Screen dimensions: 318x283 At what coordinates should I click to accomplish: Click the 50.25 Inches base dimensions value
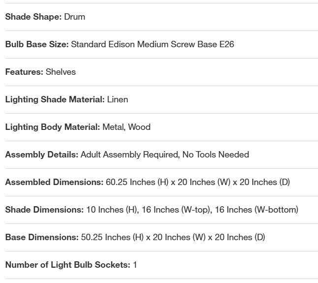tap(173, 237)
